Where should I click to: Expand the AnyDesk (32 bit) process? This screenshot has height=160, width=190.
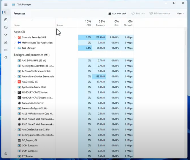coord(15,82)
